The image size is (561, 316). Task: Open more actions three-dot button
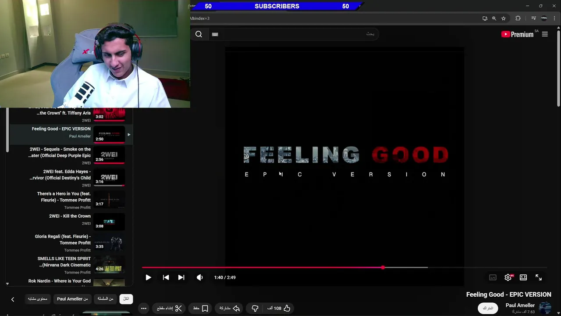coord(144,309)
